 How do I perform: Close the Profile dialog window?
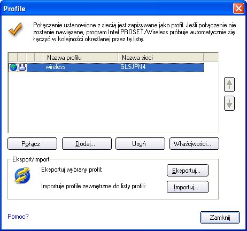(238, 9)
